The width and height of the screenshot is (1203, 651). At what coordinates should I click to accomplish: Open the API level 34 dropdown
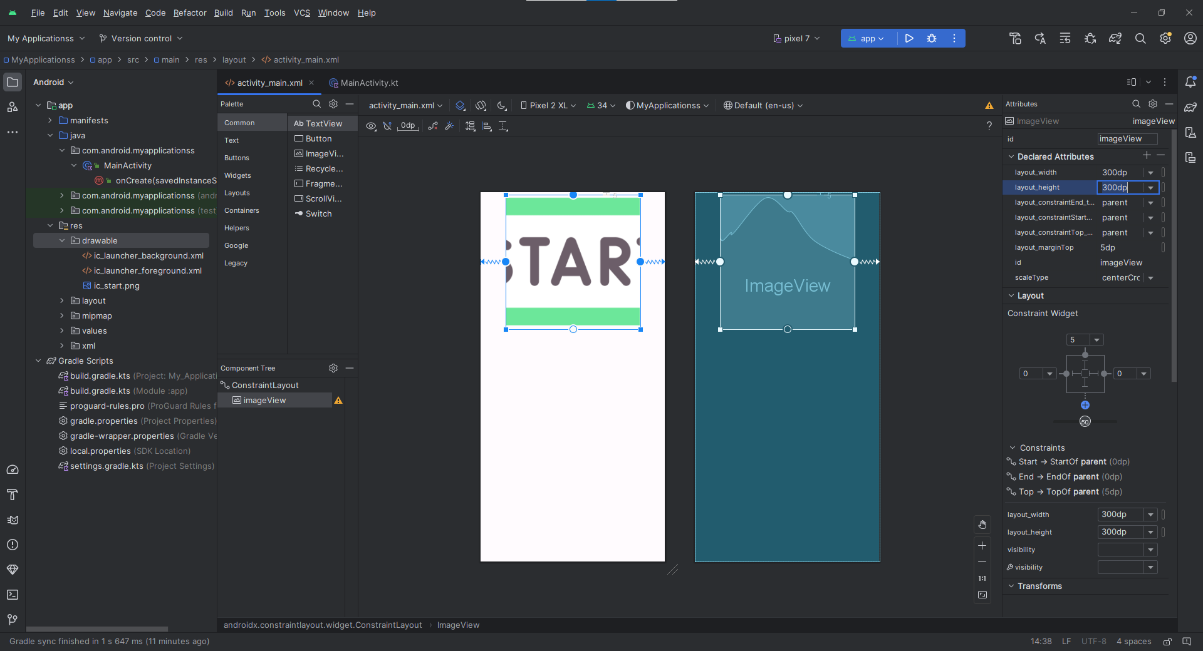[x=601, y=105]
